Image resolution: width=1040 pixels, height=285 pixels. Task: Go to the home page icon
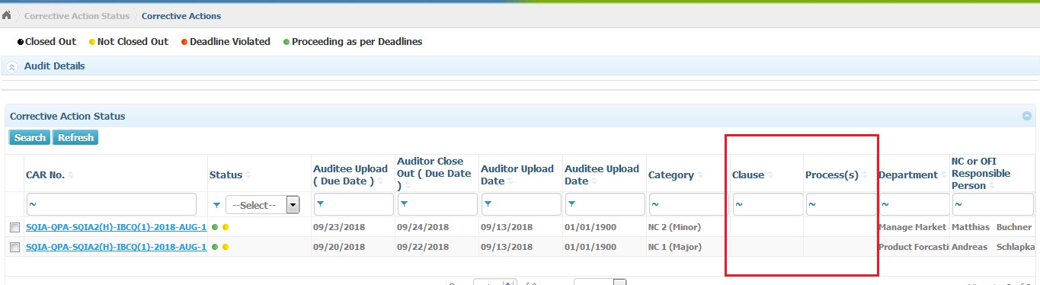(6, 15)
